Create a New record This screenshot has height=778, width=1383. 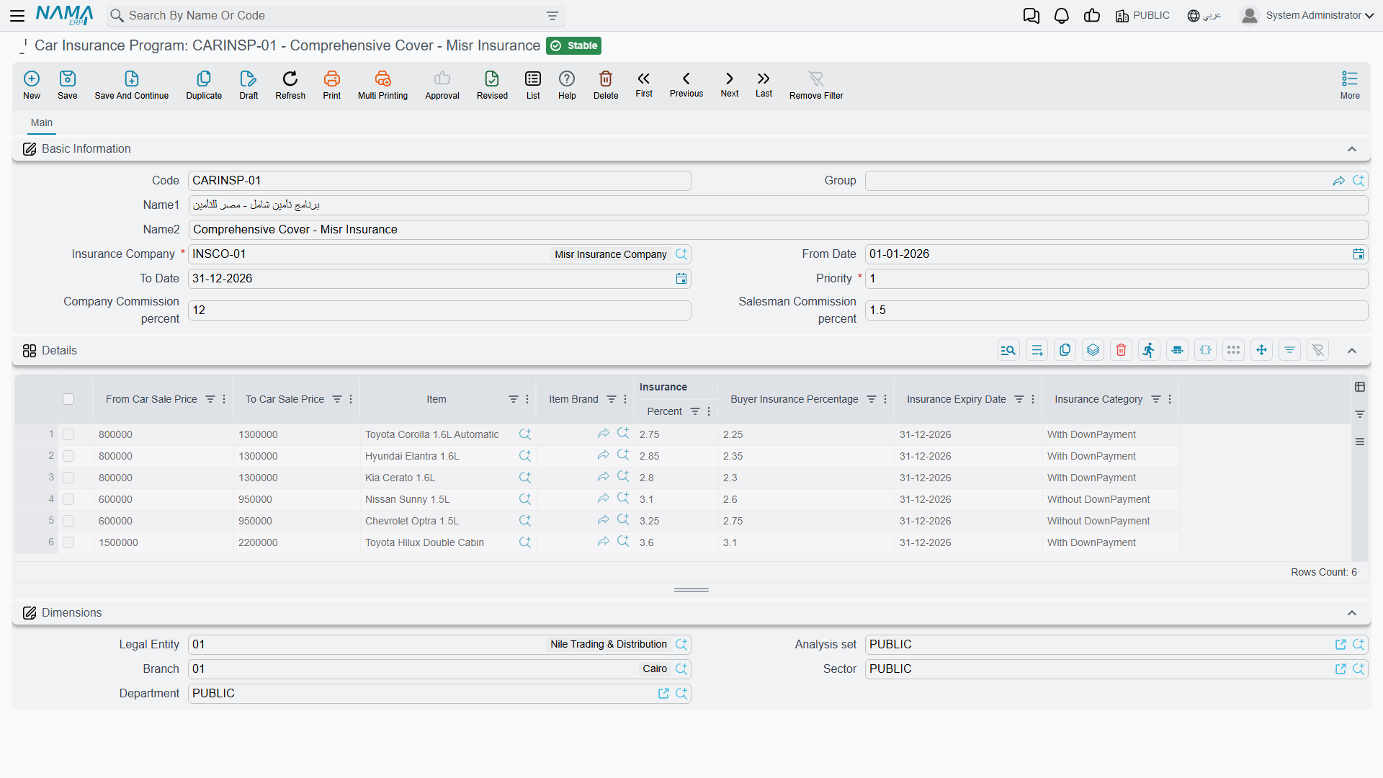[x=32, y=85]
